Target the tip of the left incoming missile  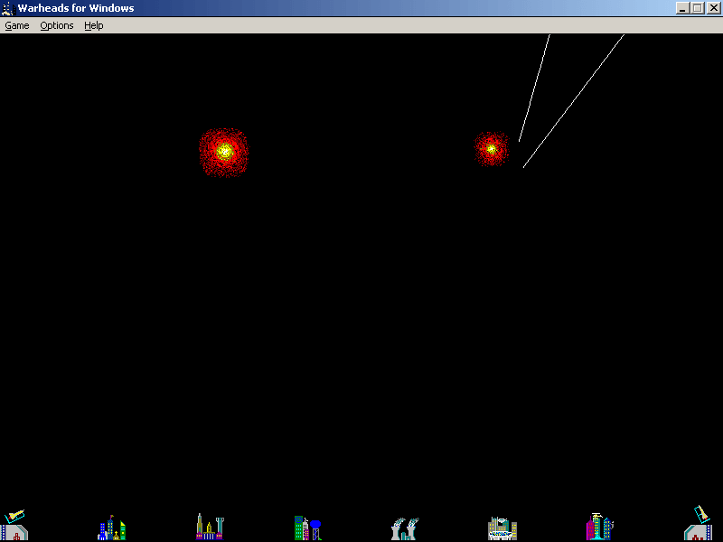519,141
